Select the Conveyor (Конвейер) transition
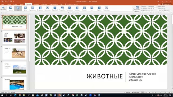This screenshot has height=97, width=173. coord(77,8)
